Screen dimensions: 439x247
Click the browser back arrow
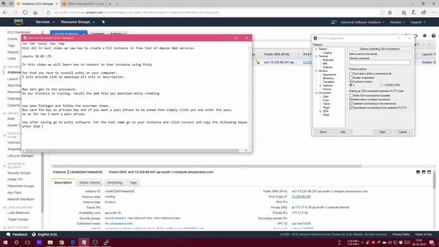pos(5,12)
